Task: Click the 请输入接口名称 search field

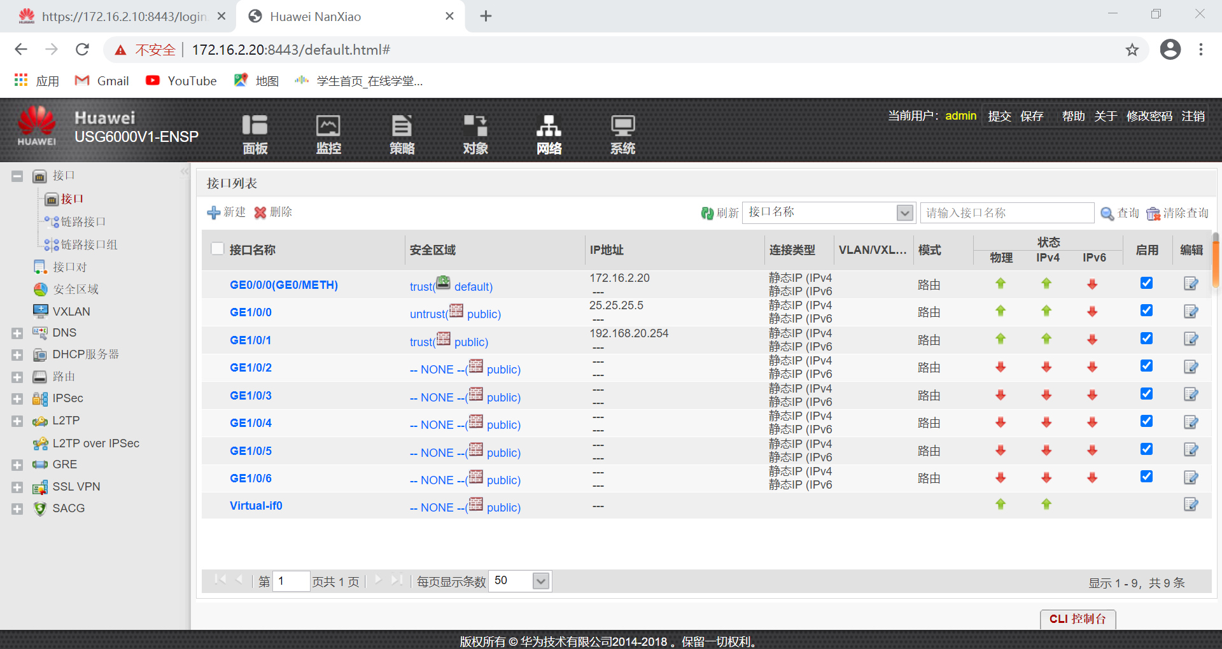Action: pos(1007,213)
